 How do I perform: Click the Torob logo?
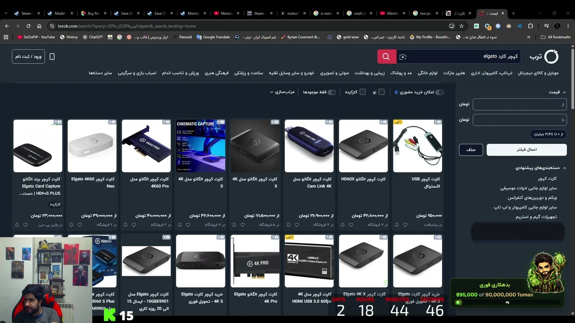(544, 57)
